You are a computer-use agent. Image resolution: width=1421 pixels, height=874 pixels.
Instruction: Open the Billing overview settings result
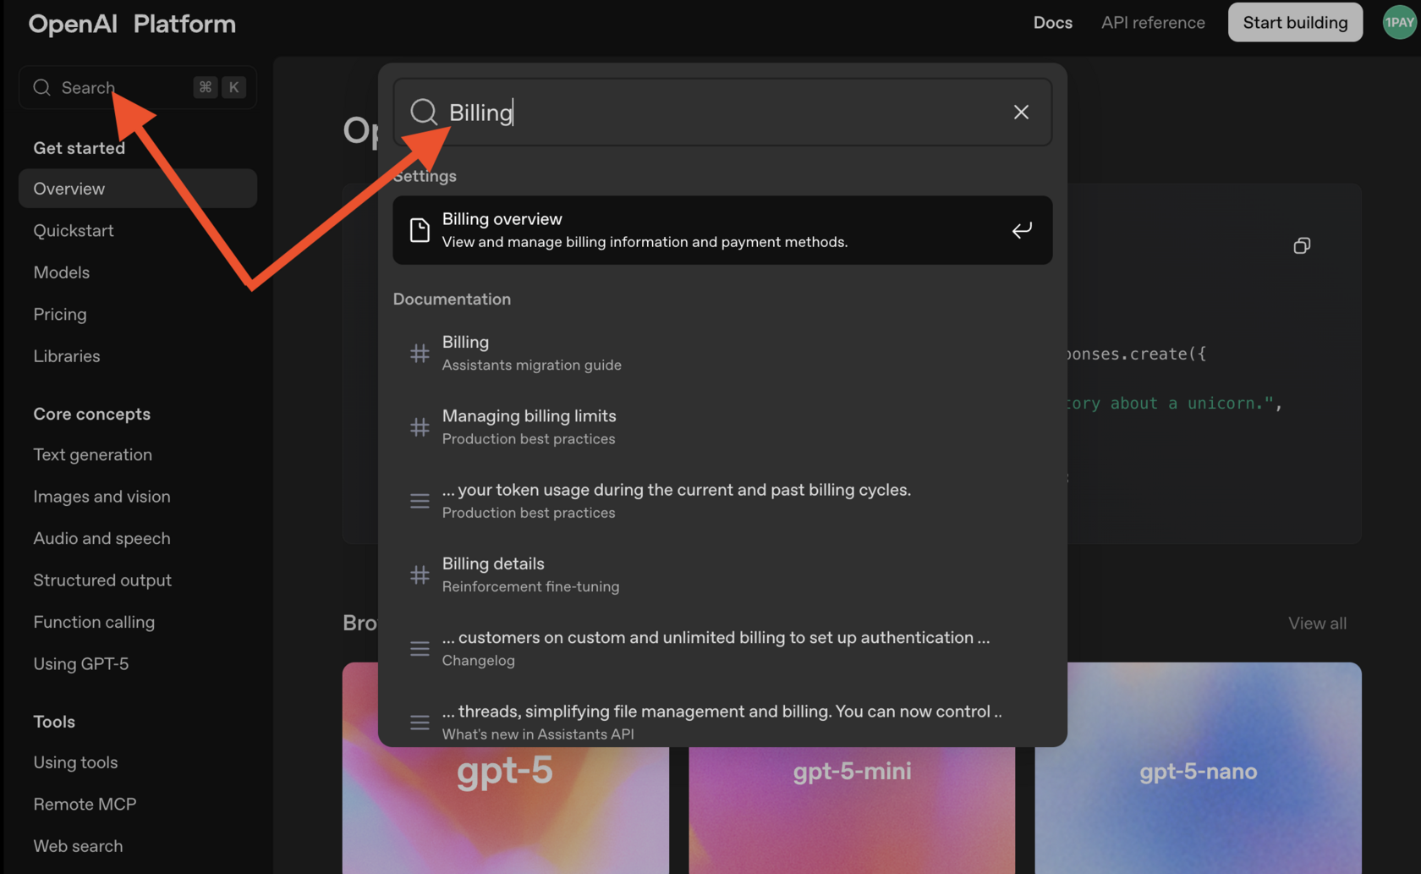point(722,230)
